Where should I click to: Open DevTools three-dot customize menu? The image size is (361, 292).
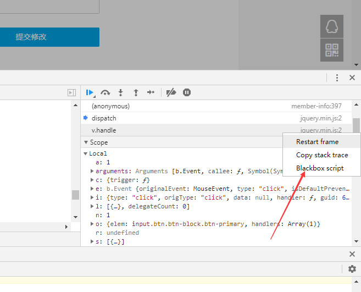click(x=337, y=78)
